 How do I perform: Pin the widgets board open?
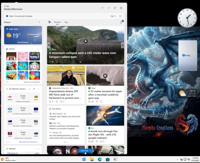click(x=115, y=8)
